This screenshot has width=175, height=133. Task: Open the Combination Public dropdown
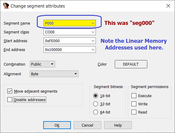42,64
